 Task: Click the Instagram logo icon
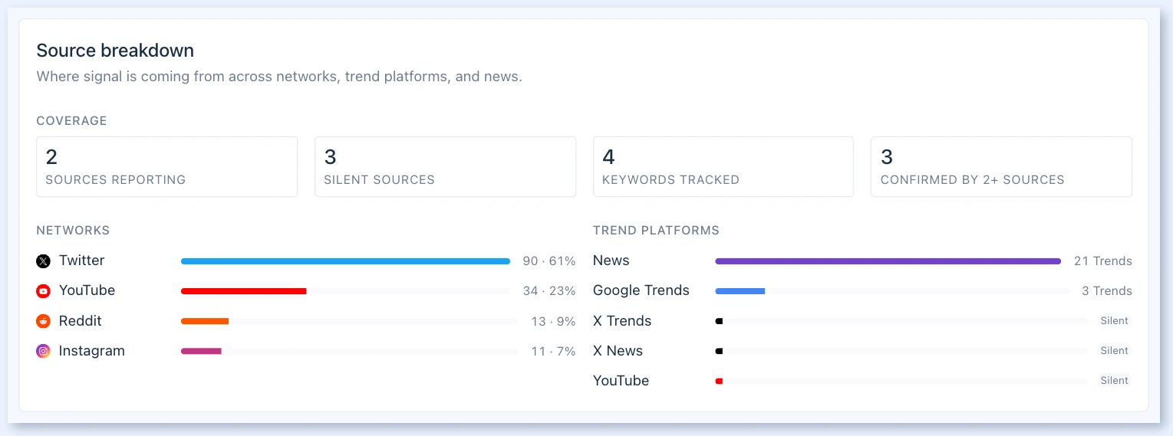tap(43, 351)
